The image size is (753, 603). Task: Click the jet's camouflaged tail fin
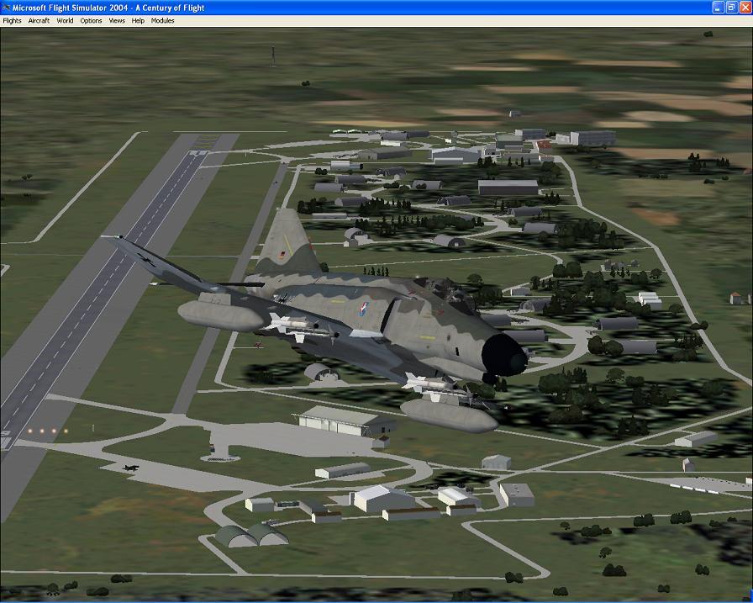287,243
